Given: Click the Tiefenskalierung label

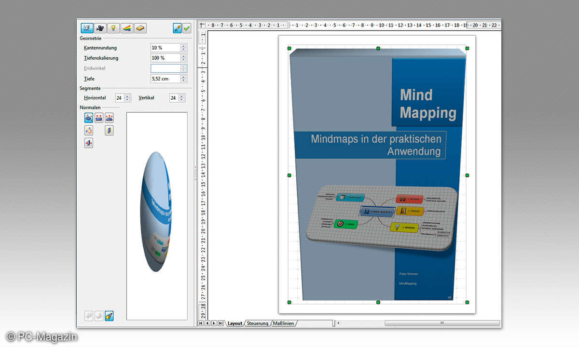Looking at the screenshot, I should [101, 58].
